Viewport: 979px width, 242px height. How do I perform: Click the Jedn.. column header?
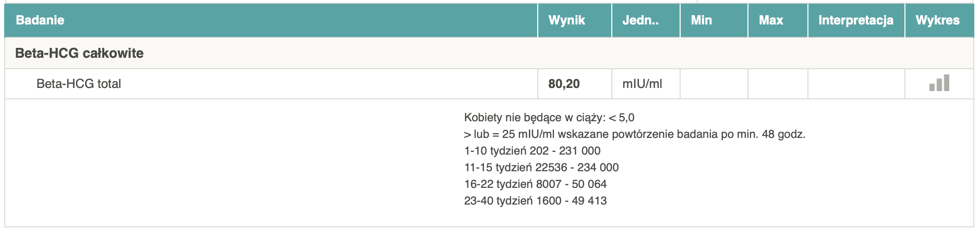point(640,20)
